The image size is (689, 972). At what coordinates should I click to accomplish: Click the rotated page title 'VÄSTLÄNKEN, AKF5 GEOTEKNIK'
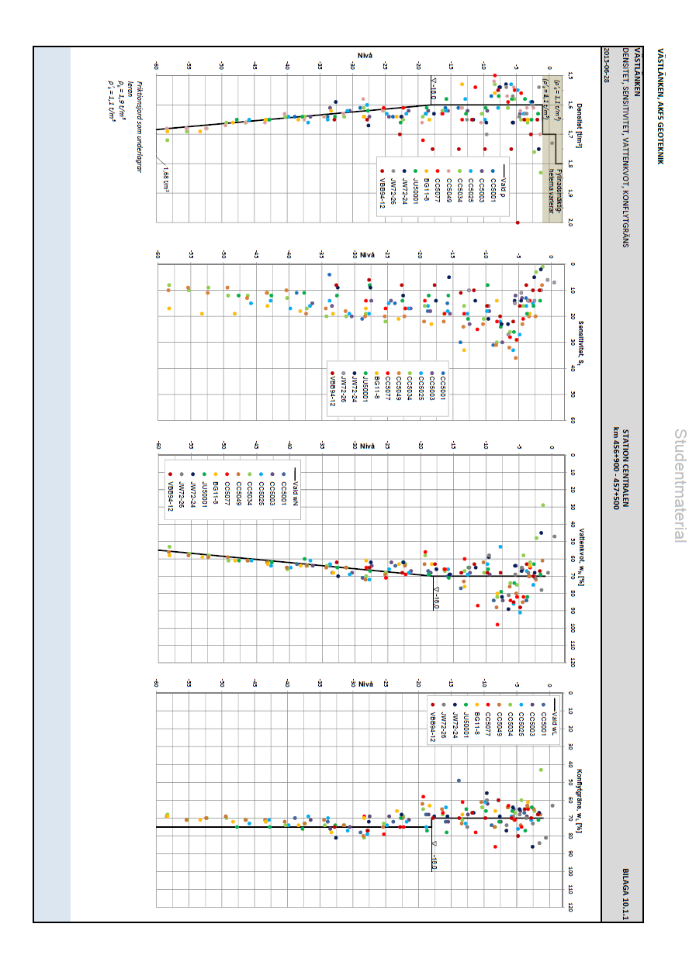660,107
